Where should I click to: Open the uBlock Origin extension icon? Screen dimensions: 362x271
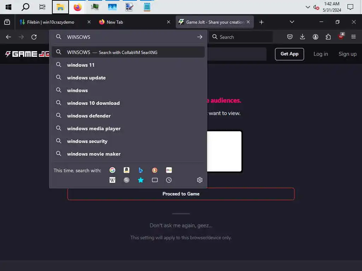[341, 36]
